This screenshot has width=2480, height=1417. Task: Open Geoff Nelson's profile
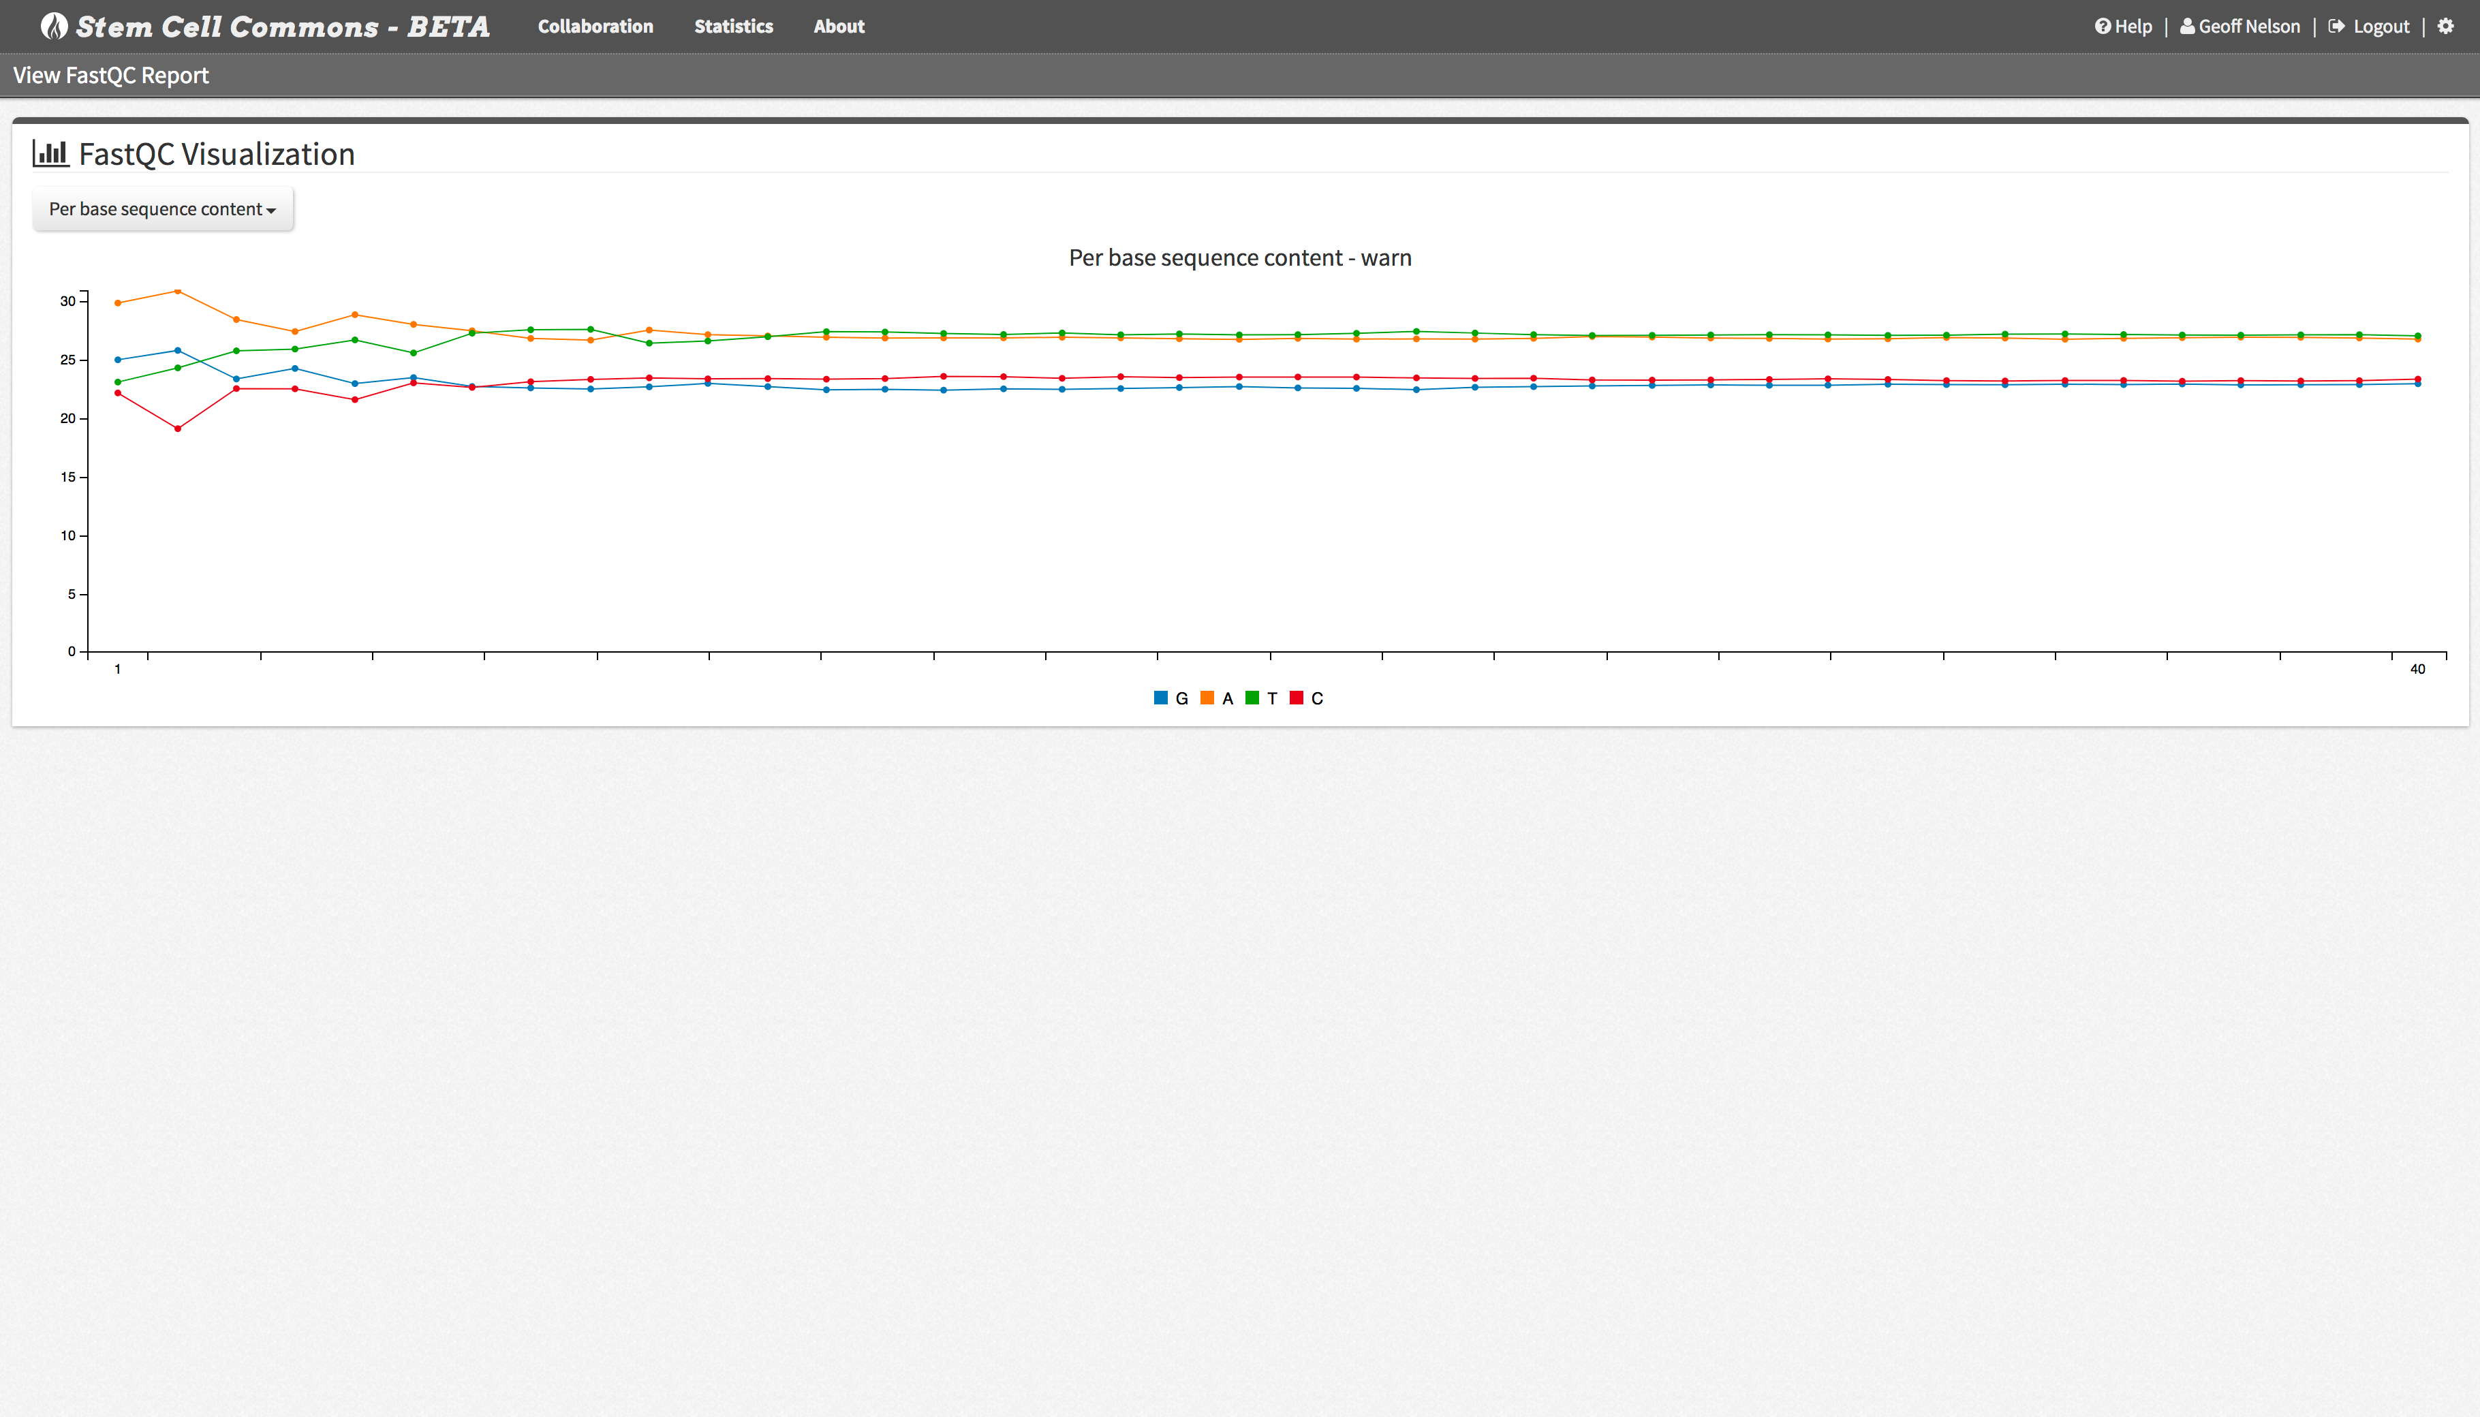pos(2249,27)
